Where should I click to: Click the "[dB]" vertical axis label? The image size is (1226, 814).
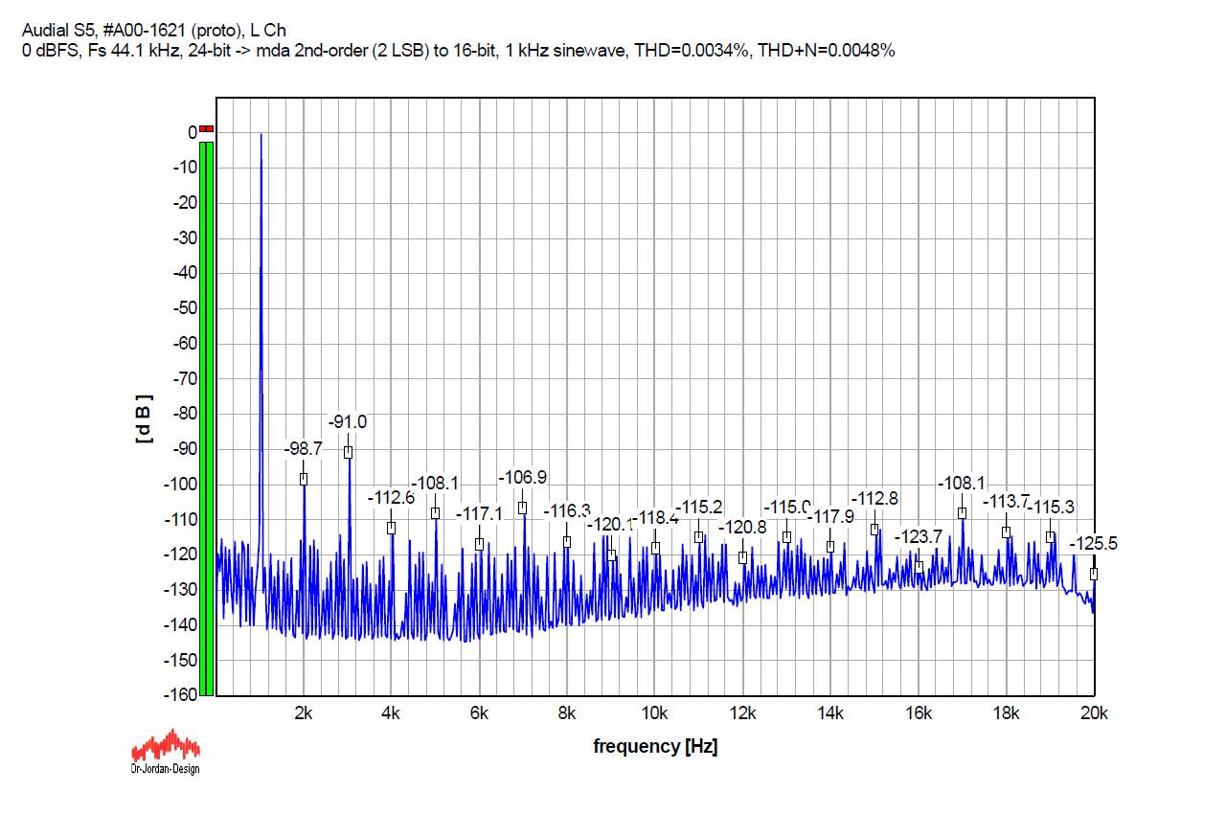(x=144, y=418)
